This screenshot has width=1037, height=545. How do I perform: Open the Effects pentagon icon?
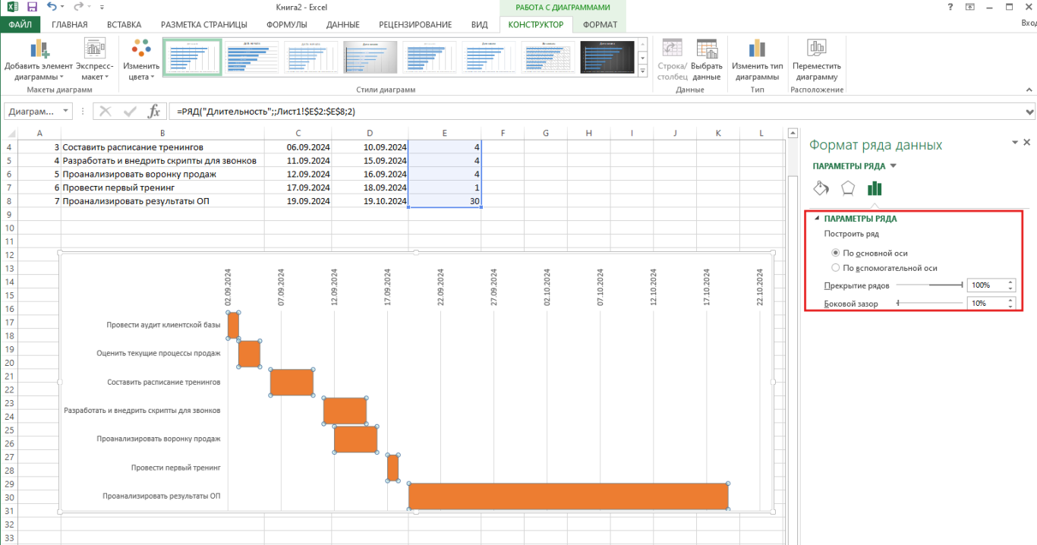(848, 188)
